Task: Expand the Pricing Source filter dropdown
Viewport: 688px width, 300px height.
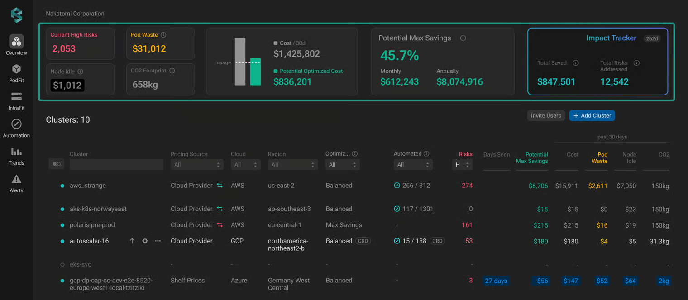Action: 197,165
